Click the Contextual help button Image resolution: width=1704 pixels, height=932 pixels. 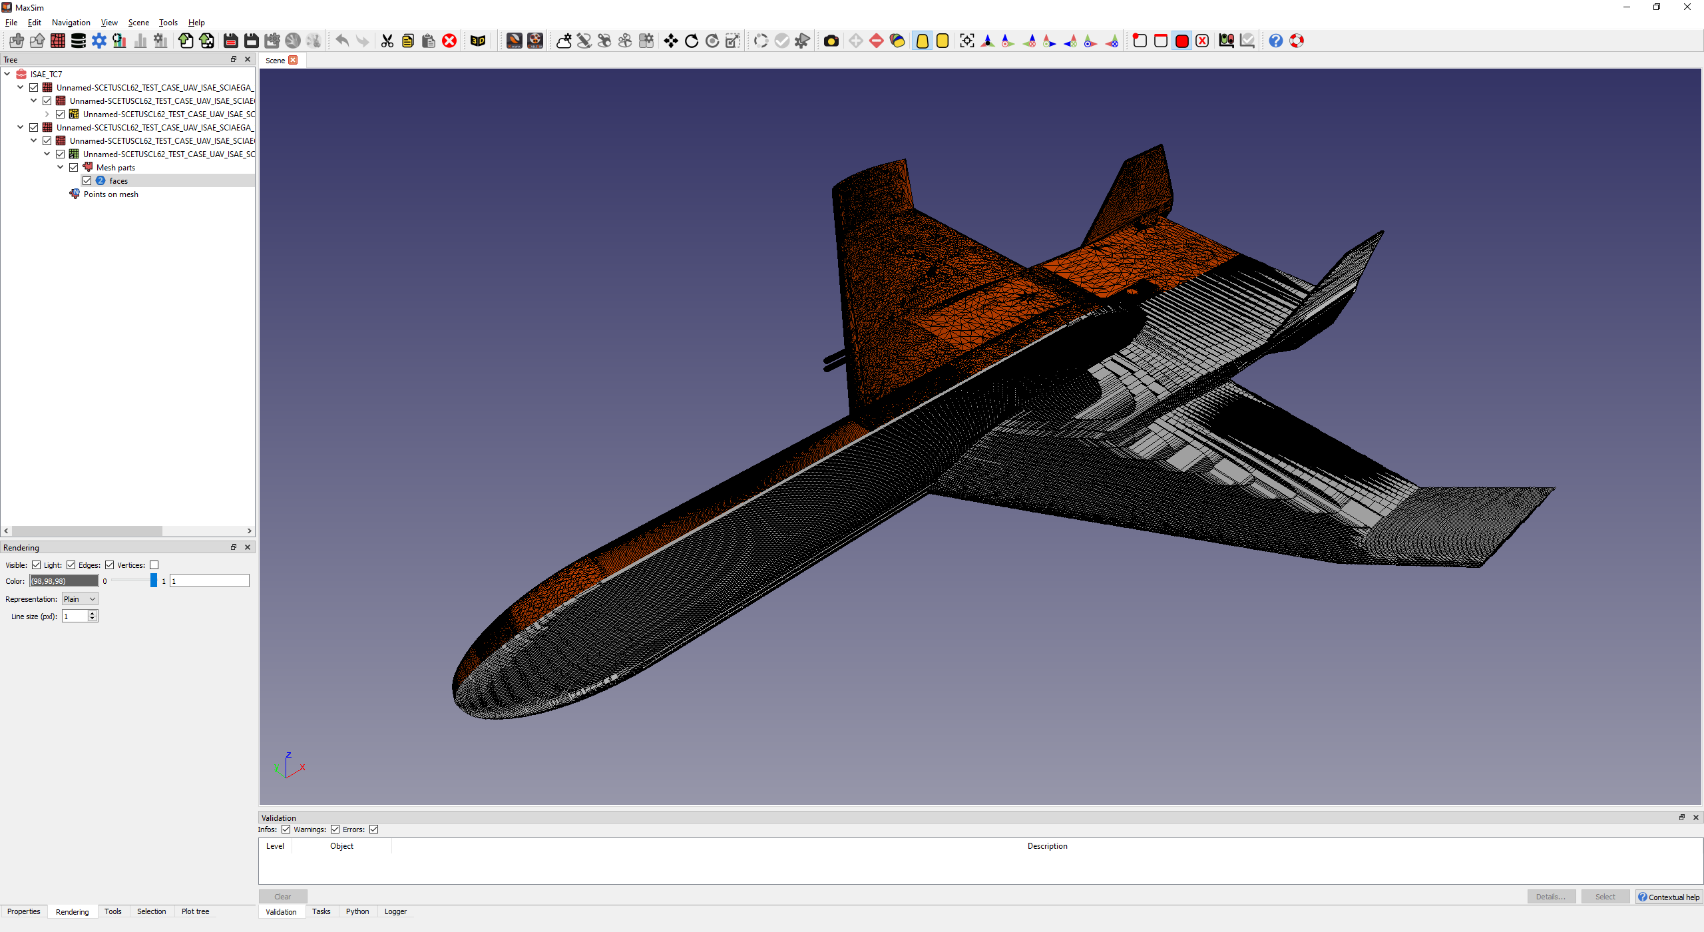pyautogui.click(x=1669, y=897)
